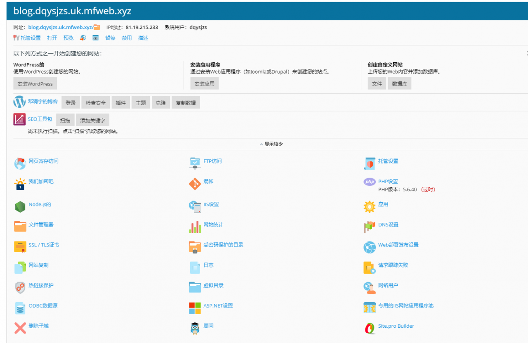Click the red X 删除子域 icon
This screenshot has width=528, height=343.
[20, 328]
